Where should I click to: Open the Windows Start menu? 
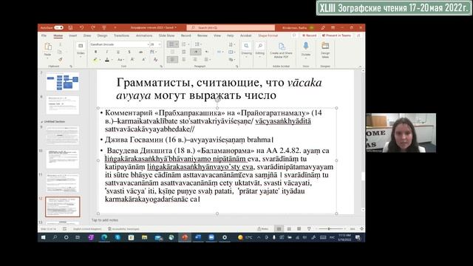click(x=43, y=238)
